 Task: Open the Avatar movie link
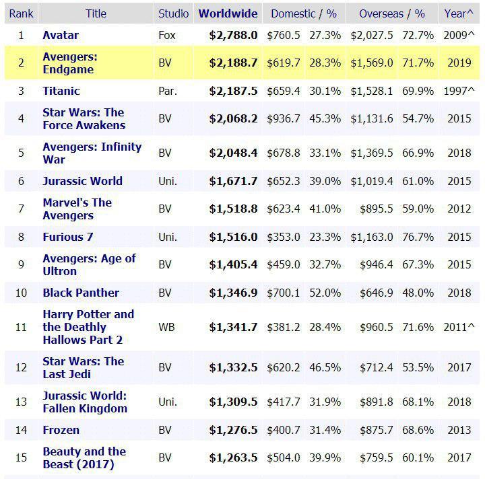[61, 35]
